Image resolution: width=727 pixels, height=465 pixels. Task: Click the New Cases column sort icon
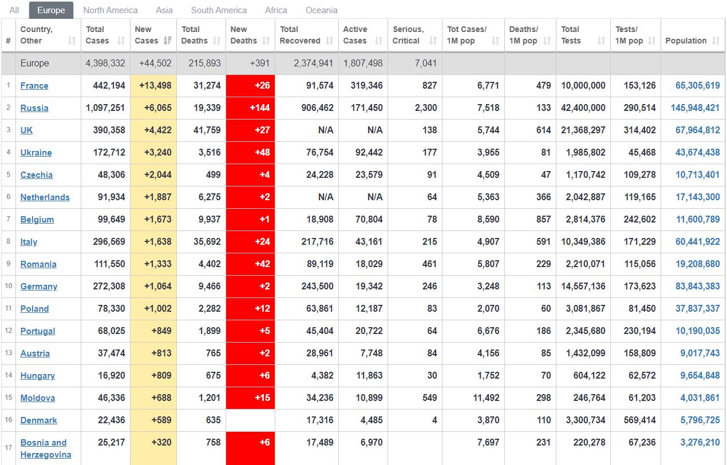click(x=168, y=41)
